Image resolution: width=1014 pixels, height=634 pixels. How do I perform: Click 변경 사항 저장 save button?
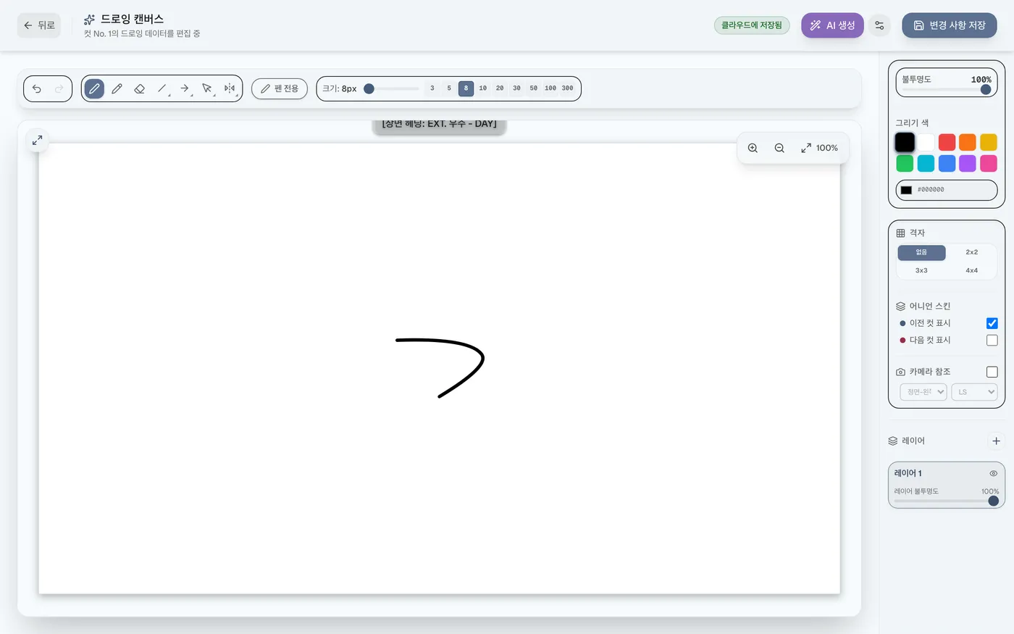tap(949, 25)
